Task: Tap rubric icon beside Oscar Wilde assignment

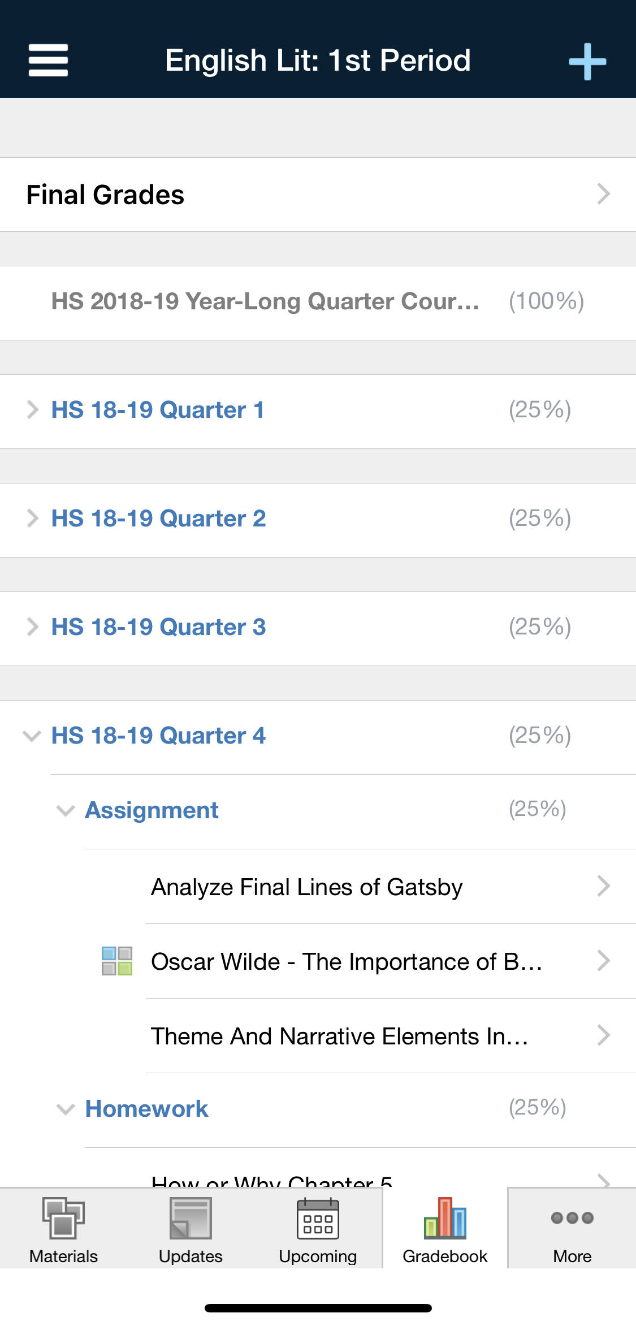Action: tap(116, 961)
